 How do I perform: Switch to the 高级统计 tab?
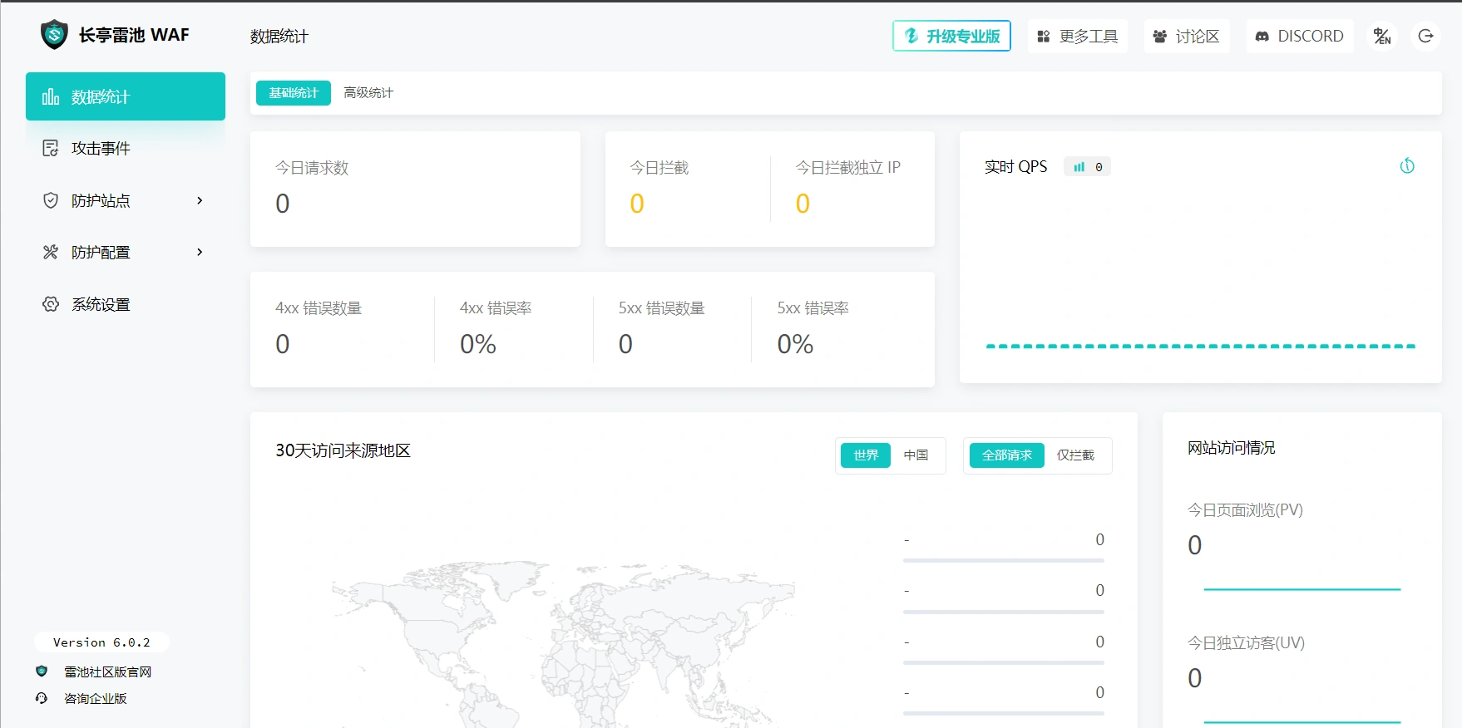[x=368, y=93]
